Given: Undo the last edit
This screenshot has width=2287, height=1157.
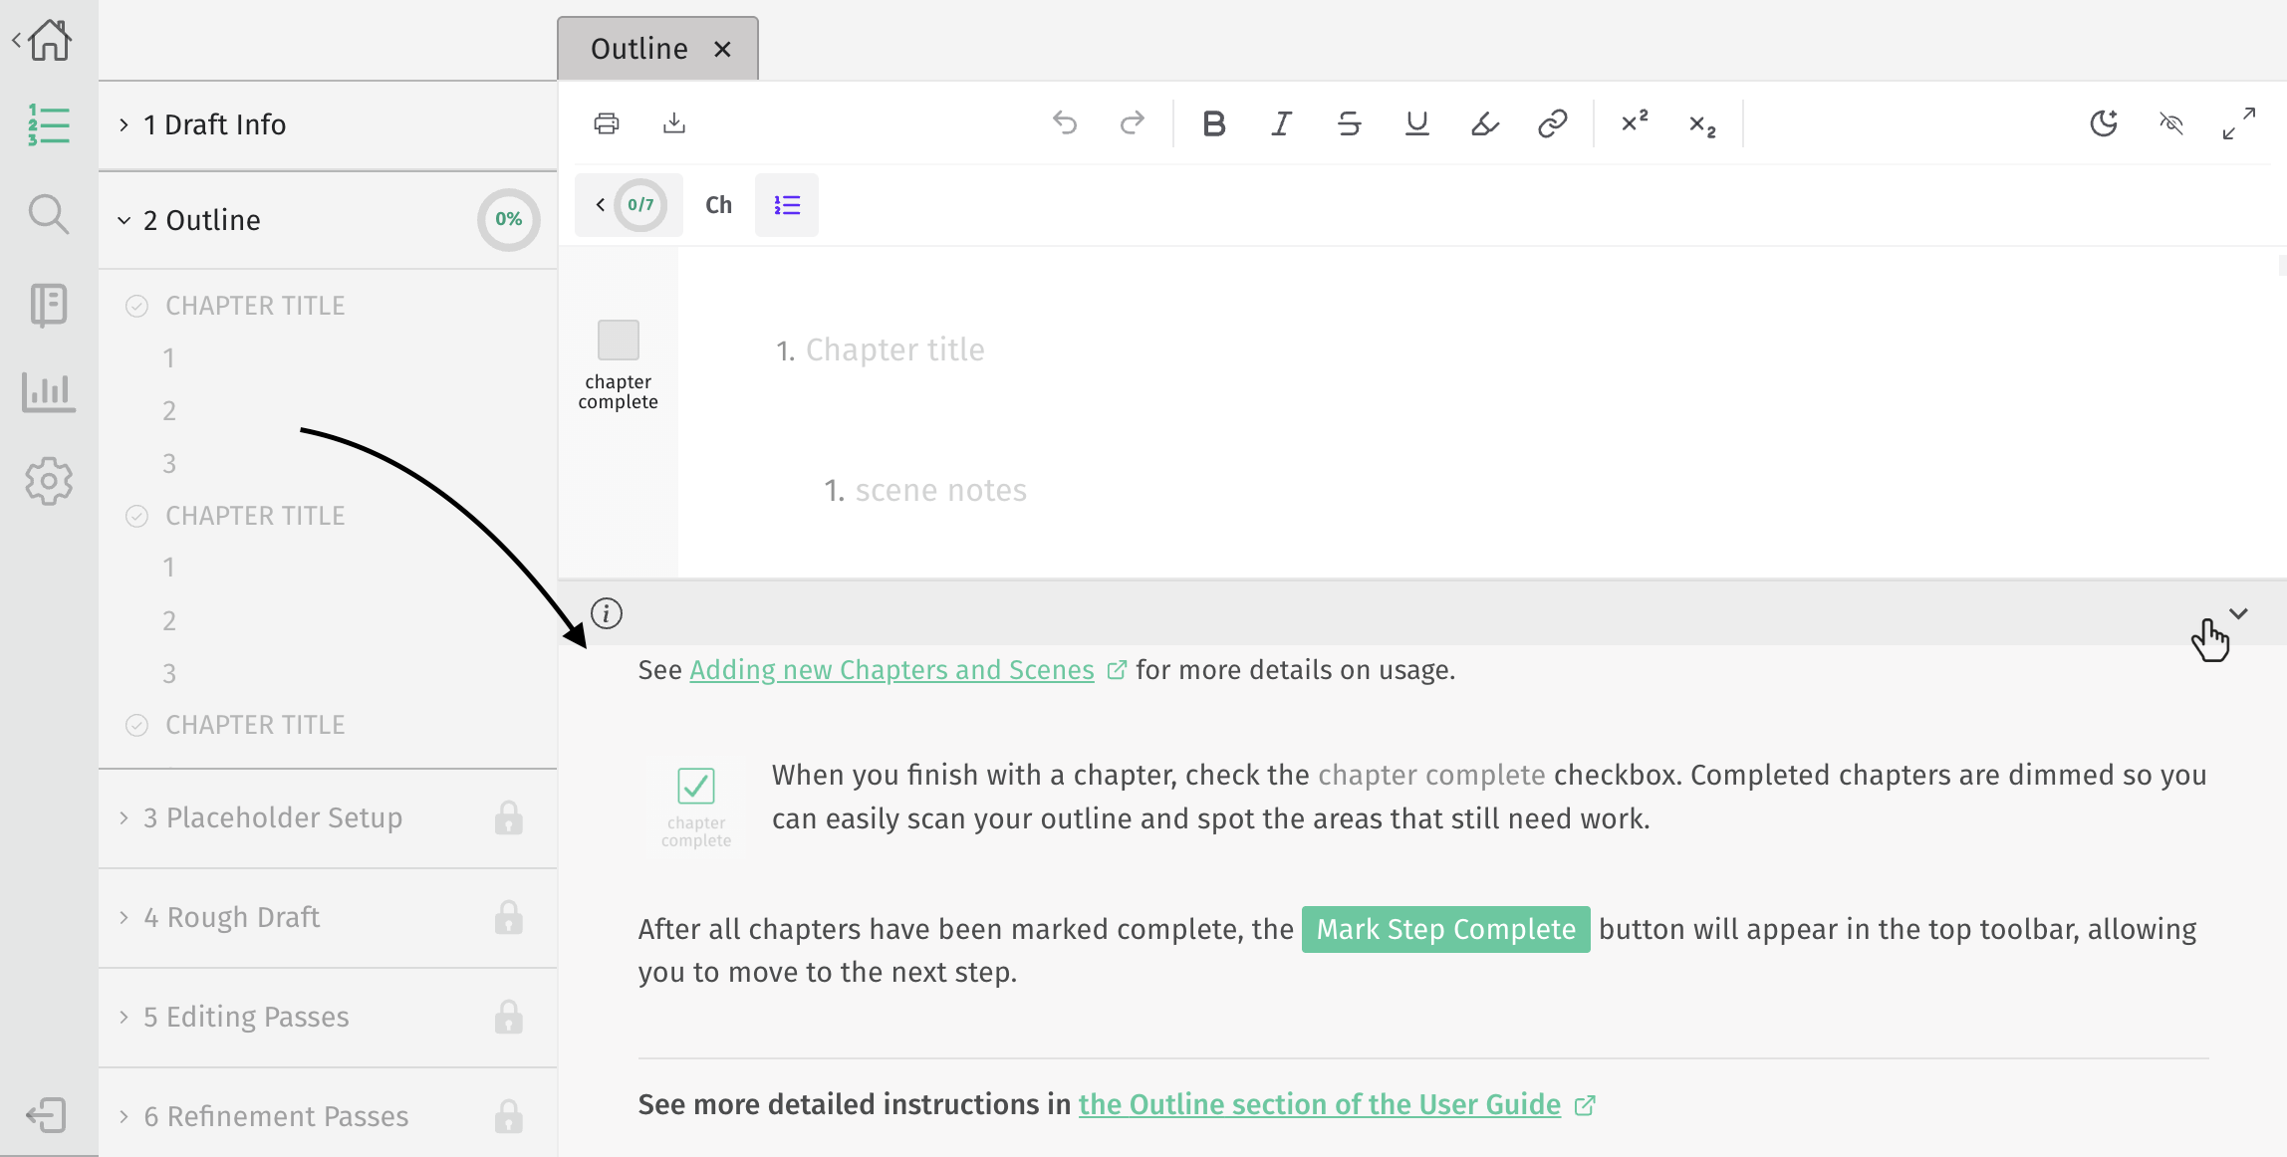Looking at the screenshot, I should coord(1065,123).
